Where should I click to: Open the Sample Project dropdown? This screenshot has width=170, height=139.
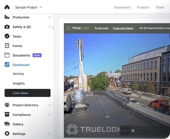point(29,7)
